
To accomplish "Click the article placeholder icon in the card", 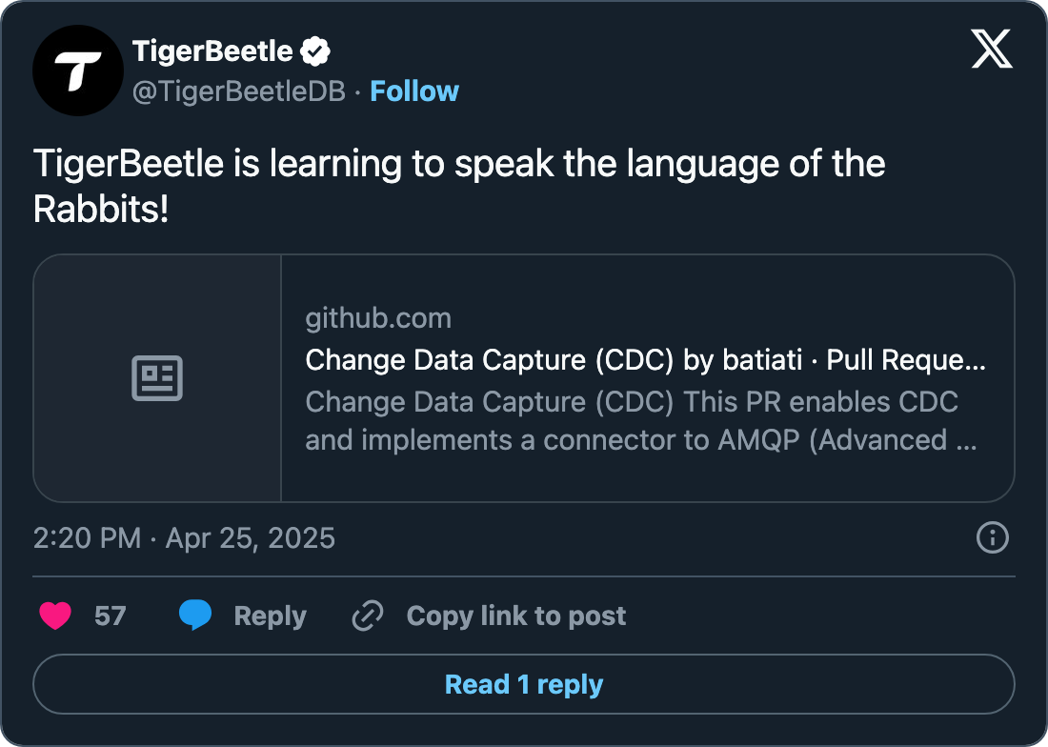I will pyautogui.click(x=157, y=378).
